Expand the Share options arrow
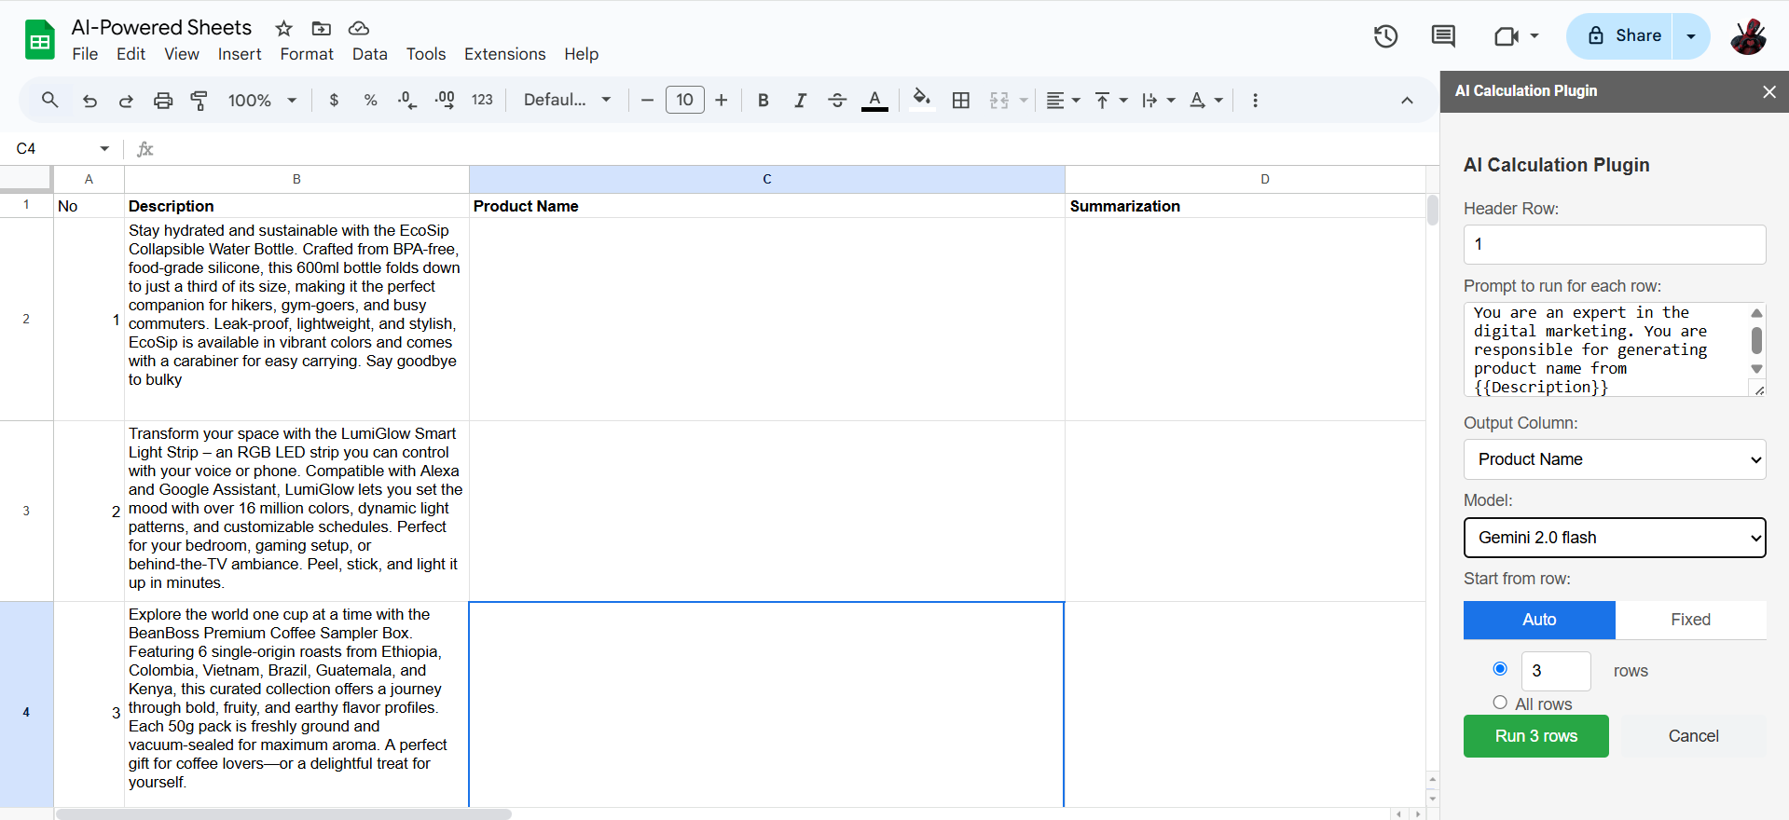This screenshot has width=1789, height=820. pyautogui.click(x=1691, y=36)
